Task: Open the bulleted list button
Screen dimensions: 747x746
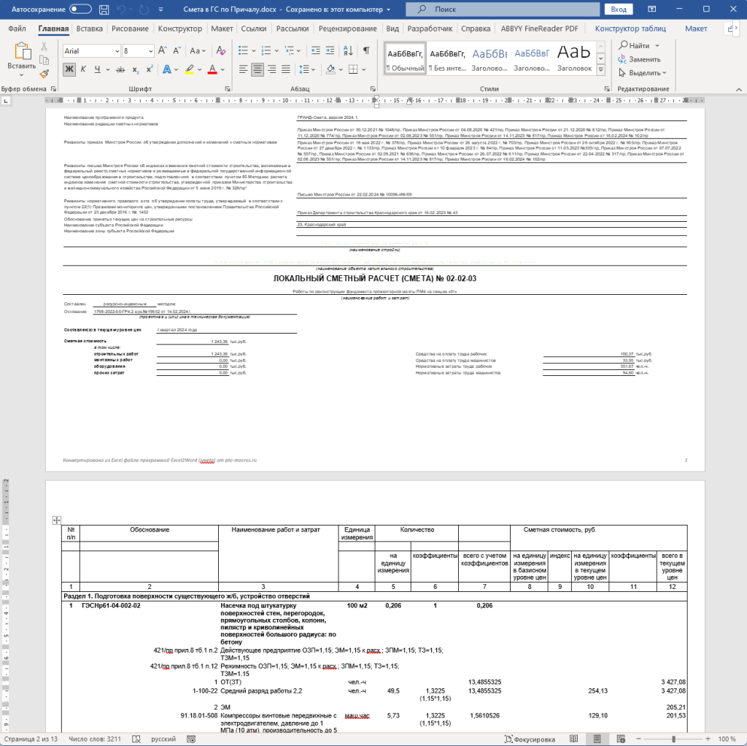Action: [243, 50]
